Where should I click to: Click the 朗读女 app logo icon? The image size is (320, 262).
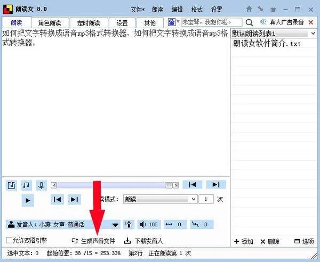pos(8,10)
